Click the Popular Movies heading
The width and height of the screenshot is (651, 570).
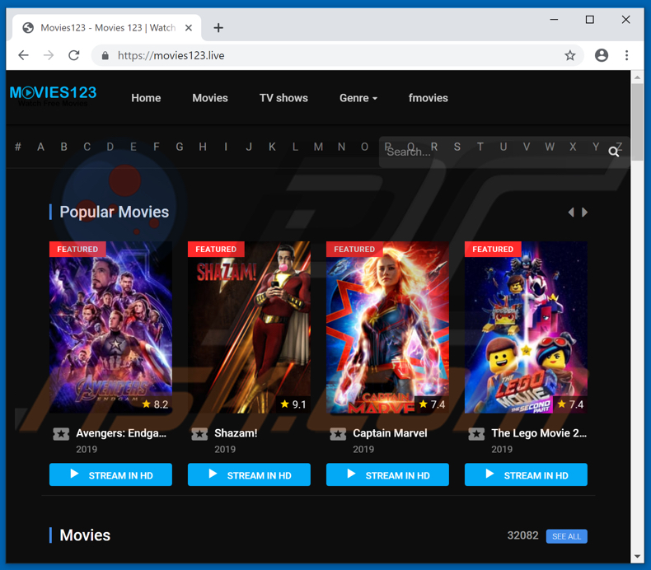115,213
